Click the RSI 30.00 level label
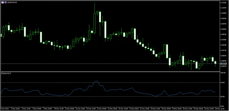Viewport: 229px width, 111px height. [223, 96]
